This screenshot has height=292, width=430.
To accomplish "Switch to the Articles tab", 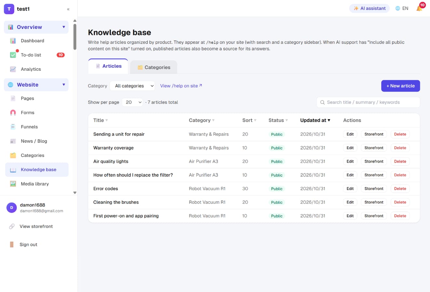I will [x=108, y=66].
